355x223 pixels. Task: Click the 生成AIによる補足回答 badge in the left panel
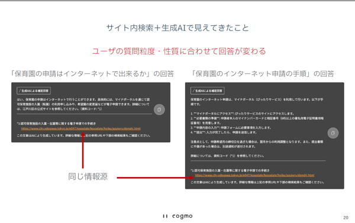pyautogui.click(x=34, y=91)
